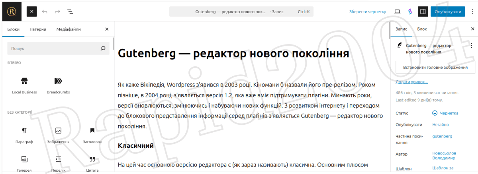Click the Опублікувати button
The width and height of the screenshot is (478, 174).
pyautogui.click(x=447, y=12)
